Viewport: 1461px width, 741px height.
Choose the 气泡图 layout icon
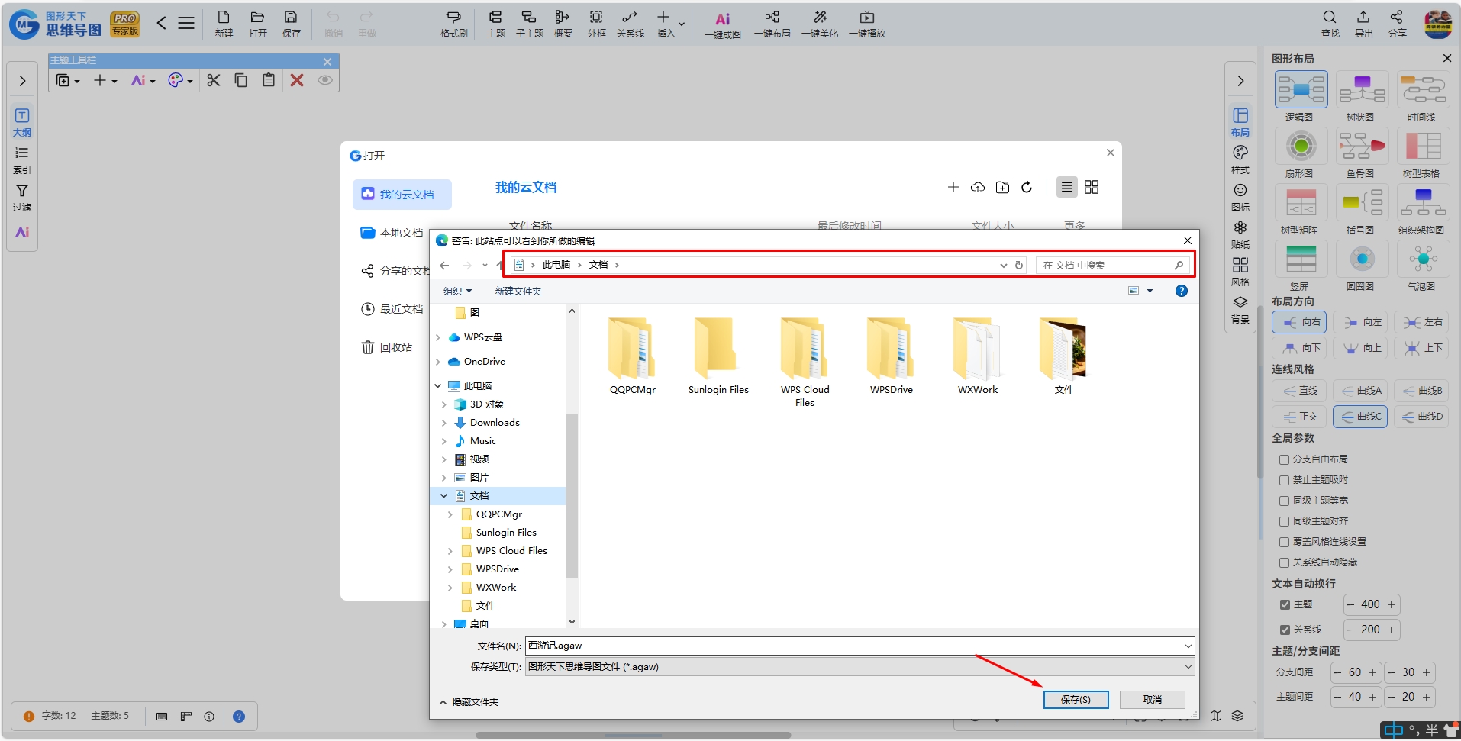pos(1423,260)
